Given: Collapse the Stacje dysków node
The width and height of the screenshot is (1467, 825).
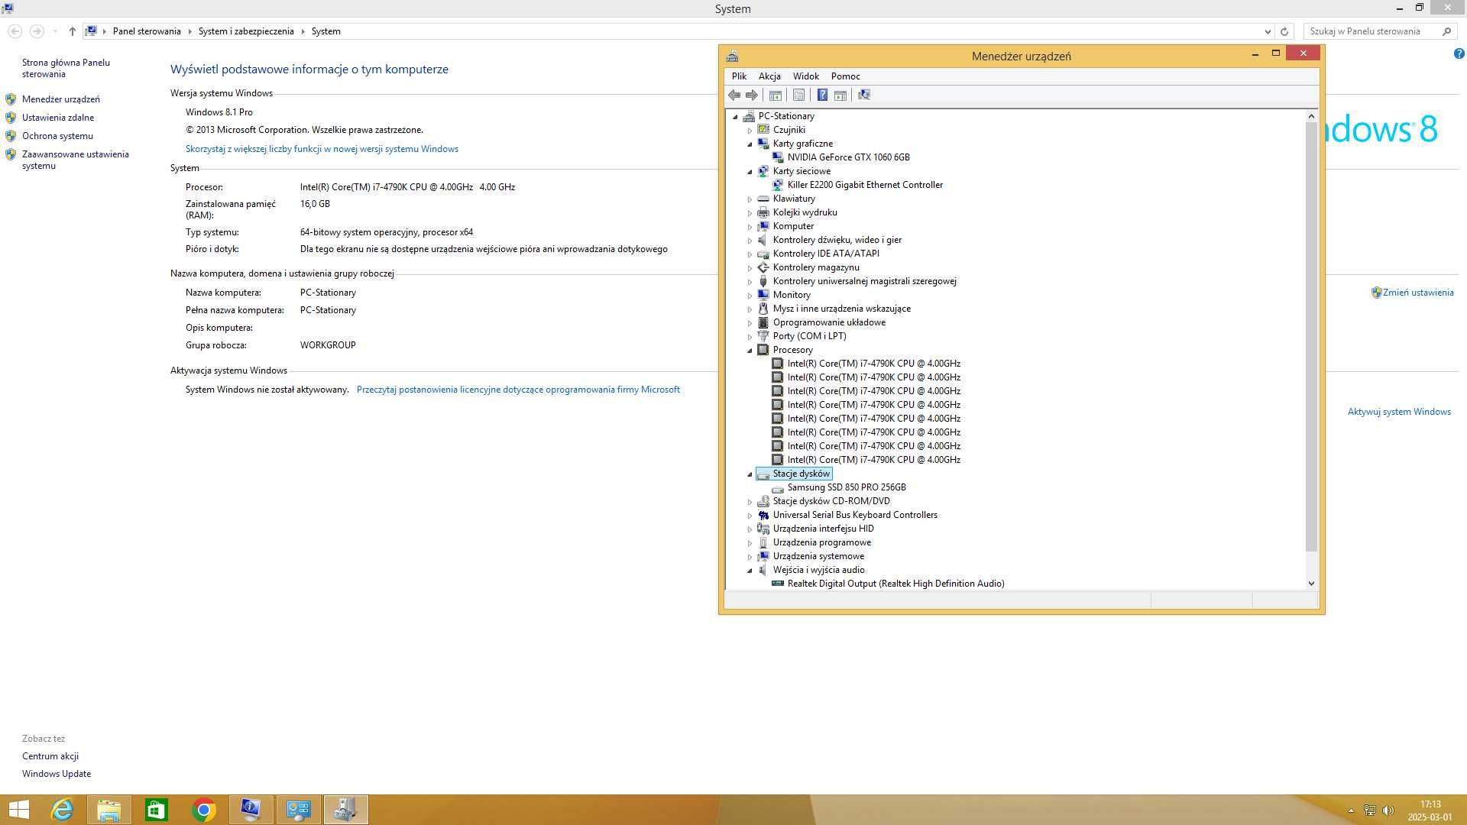Looking at the screenshot, I should point(750,474).
